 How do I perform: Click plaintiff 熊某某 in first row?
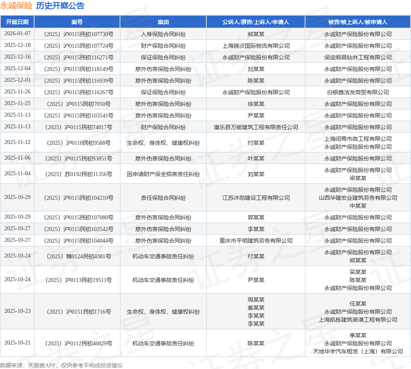point(256,34)
